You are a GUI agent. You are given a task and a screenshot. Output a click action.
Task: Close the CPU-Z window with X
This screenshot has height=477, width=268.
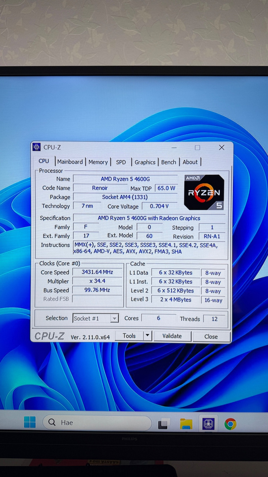[222, 148]
